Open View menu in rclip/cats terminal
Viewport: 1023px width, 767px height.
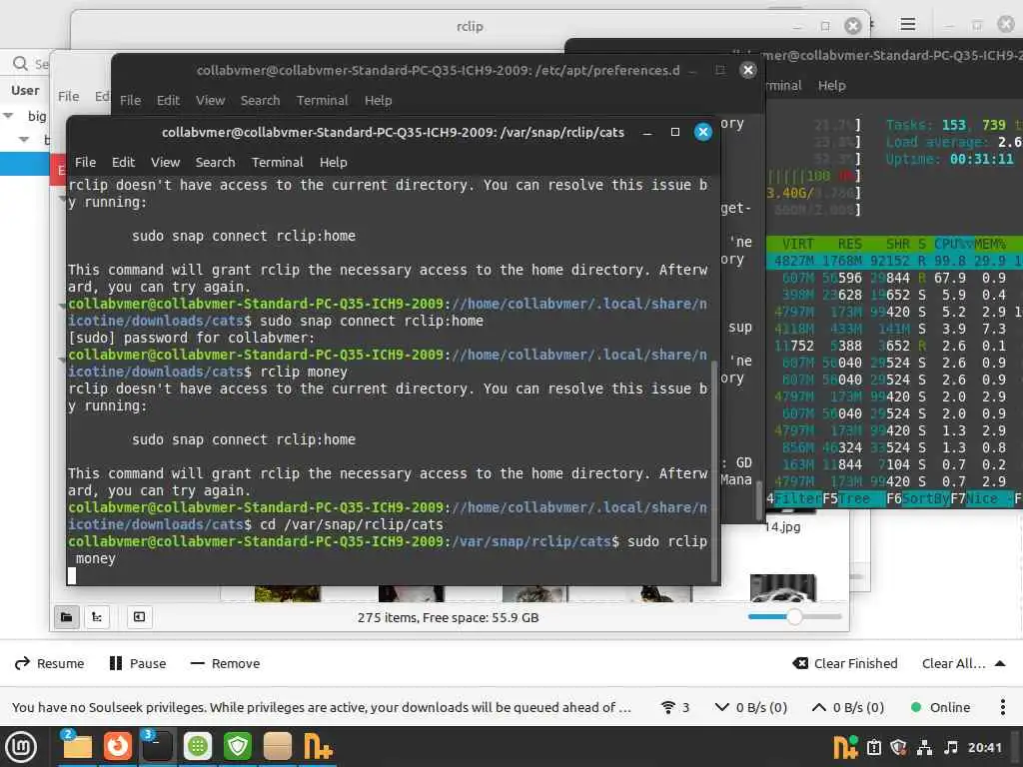(x=165, y=162)
